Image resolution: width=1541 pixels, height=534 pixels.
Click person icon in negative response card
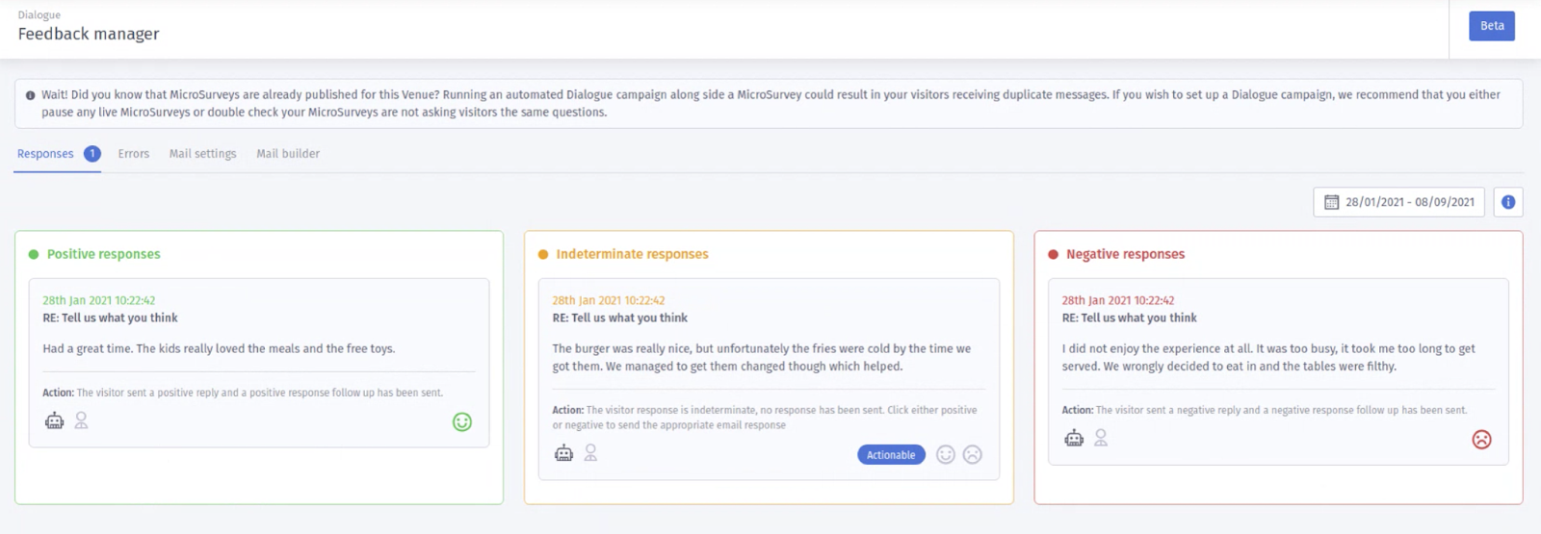(1101, 438)
